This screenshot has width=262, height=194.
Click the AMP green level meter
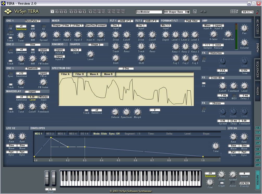point(236,36)
